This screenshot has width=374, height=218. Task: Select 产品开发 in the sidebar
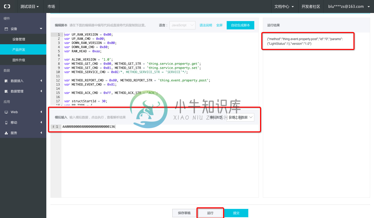(23, 49)
